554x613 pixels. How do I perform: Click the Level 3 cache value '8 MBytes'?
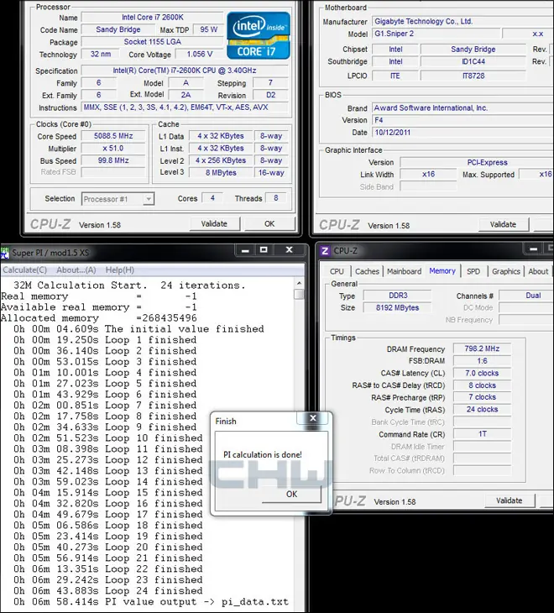coord(221,173)
